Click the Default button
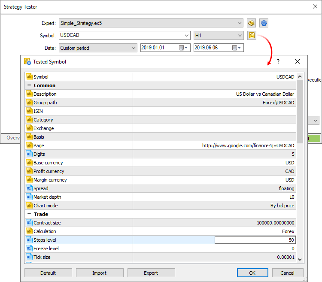The width and height of the screenshot is (322, 282). [48, 273]
